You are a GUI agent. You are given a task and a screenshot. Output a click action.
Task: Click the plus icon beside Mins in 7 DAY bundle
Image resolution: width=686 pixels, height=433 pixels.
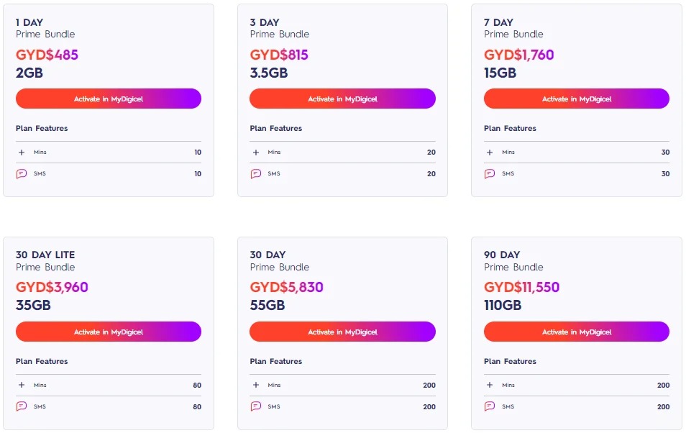click(x=490, y=152)
